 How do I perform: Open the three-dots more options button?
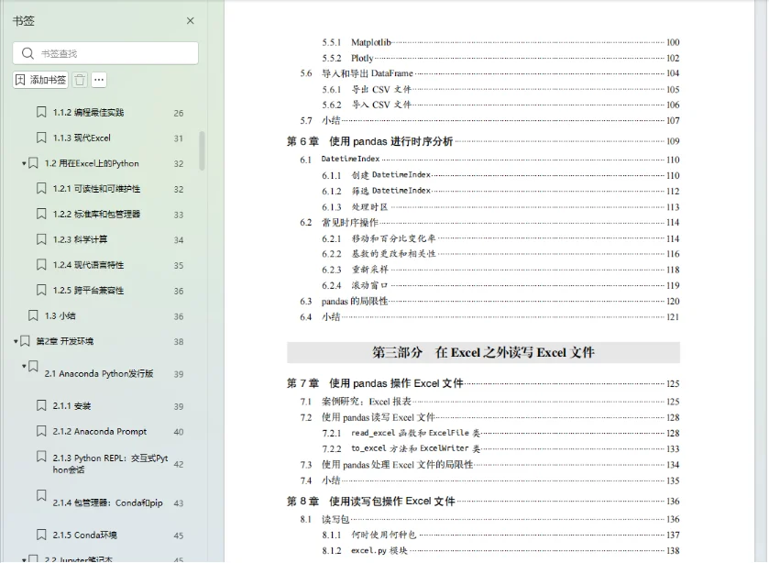click(x=99, y=80)
